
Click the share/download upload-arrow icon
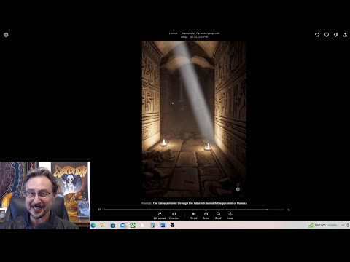pyautogui.click(x=345, y=35)
